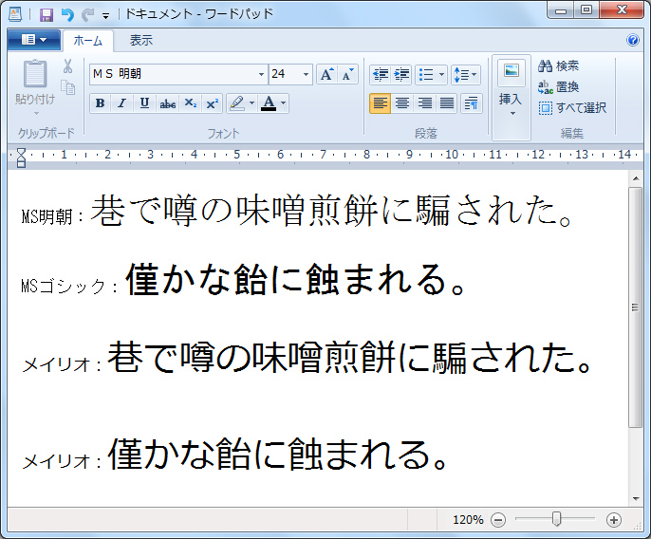Open the quick access toolbar customize arrow
The height and width of the screenshot is (539, 651).
pyautogui.click(x=106, y=16)
